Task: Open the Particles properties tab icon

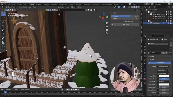Action: pos(145,67)
